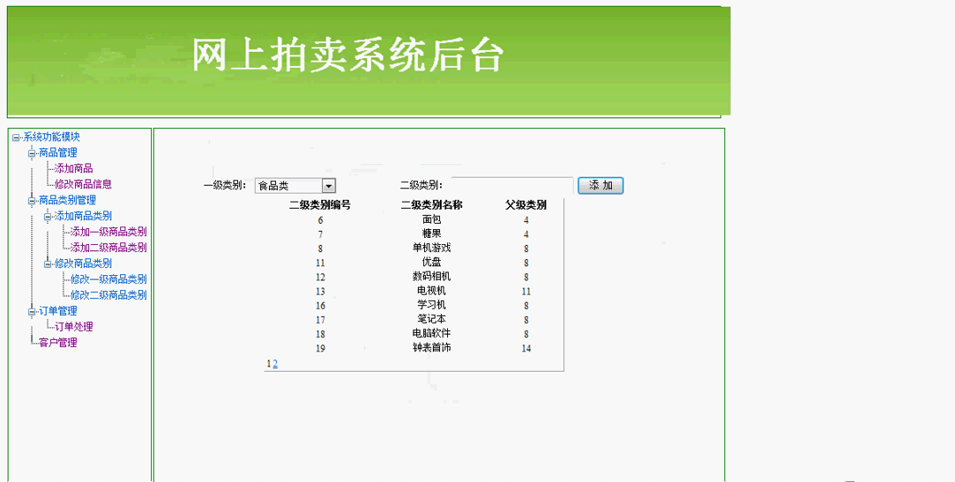Select 修改商品类别 tree item
Screen dimensions: 955x482
pos(83,263)
